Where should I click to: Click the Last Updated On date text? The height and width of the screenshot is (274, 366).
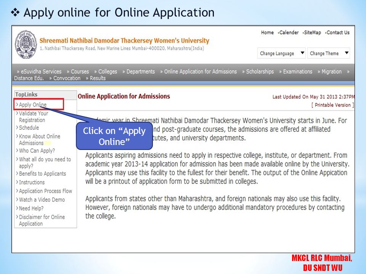click(x=313, y=97)
